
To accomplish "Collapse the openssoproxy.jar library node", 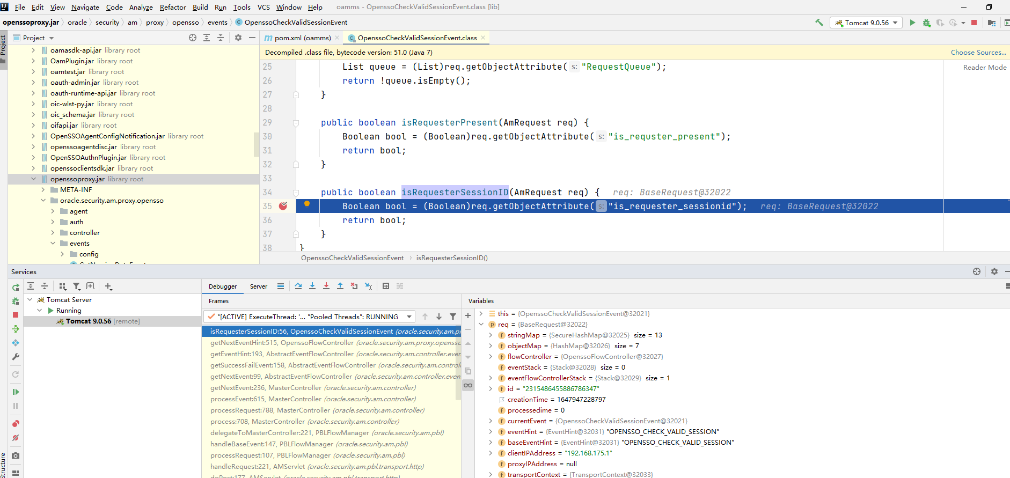I will (x=33, y=179).
